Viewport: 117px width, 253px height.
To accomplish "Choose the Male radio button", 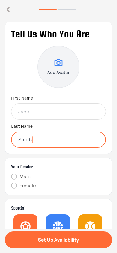I will [x=14, y=177].
